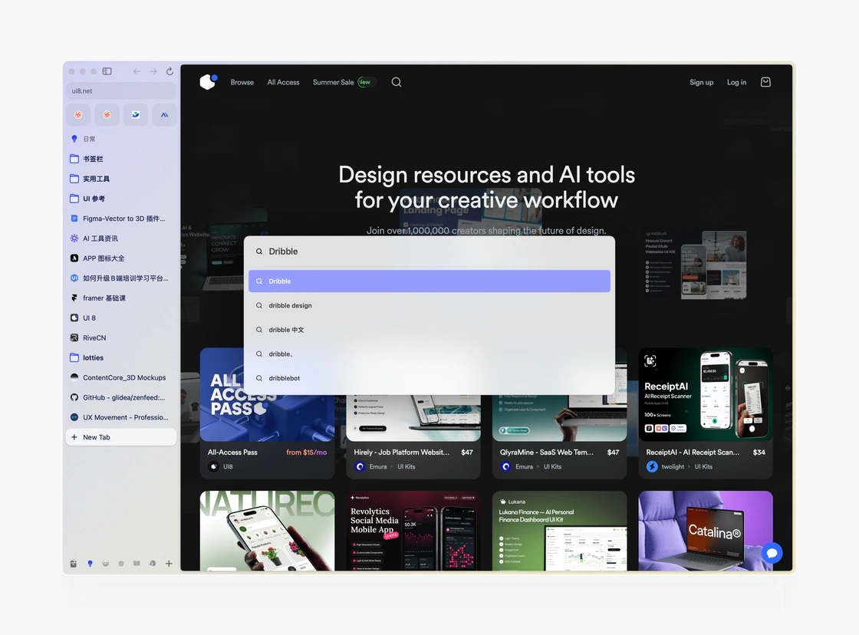Open Lukana Finance Dashboard thumbnail
This screenshot has width=859, height=635.
[559, 531]
